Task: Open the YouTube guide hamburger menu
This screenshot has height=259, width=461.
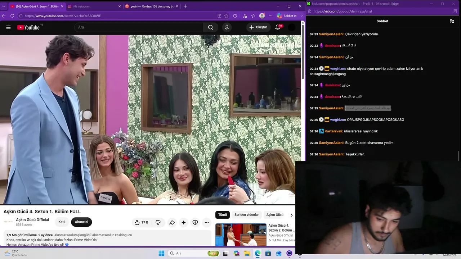Action: point(8,27)
